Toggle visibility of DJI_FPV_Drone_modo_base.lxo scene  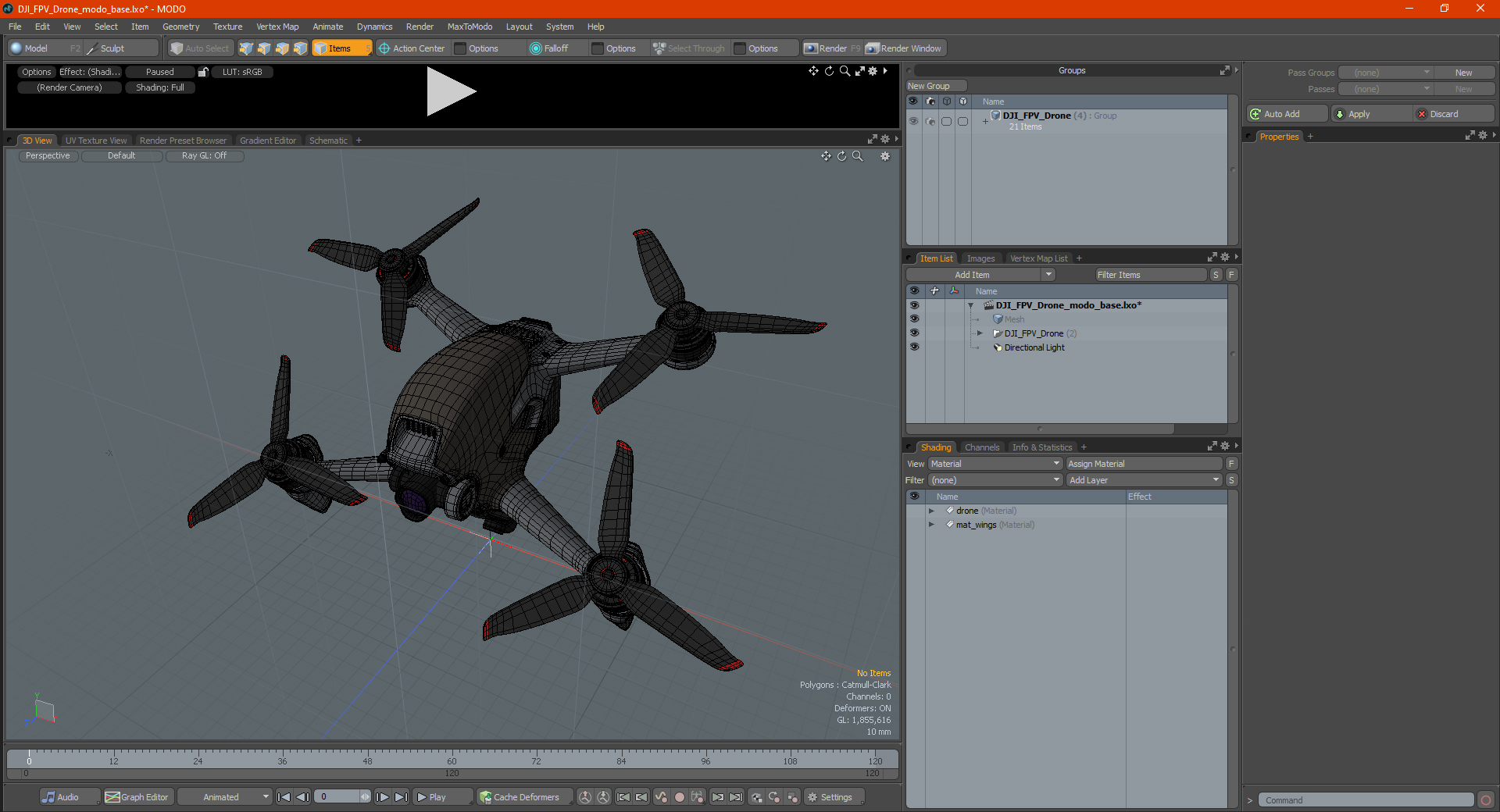click(914, 305)
